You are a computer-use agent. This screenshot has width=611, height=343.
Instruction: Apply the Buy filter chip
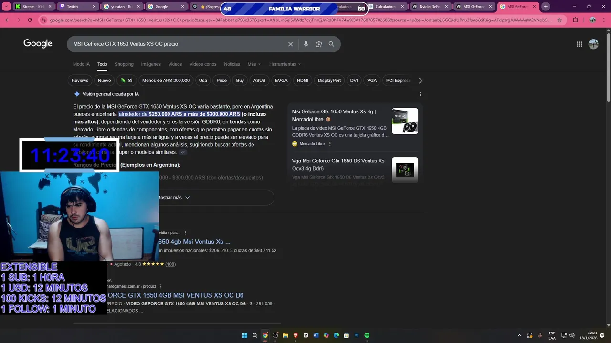[240, 81]
